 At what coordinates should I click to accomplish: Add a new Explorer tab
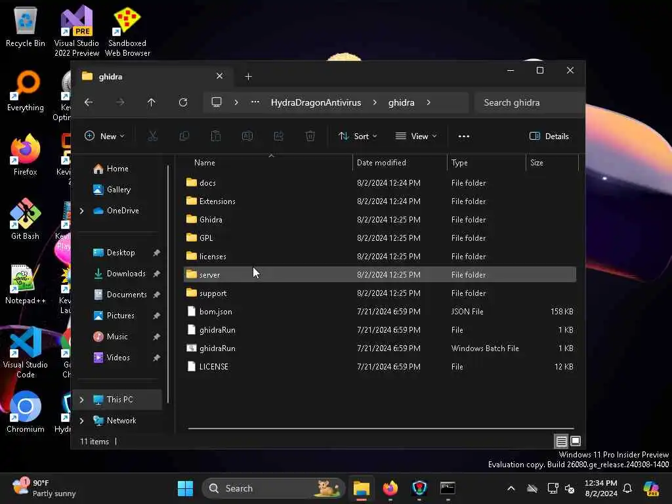pos(248,76)
